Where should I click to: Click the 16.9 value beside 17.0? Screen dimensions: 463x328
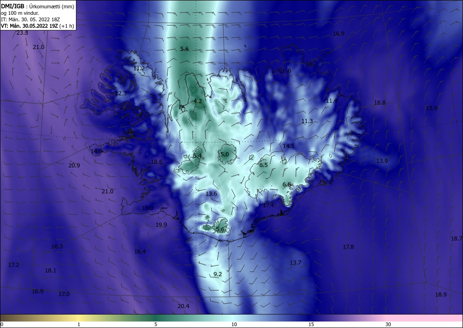[38, 291]
